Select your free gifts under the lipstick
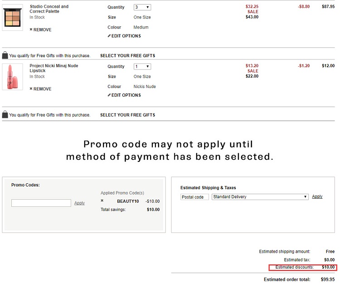340x289 pixels. coord(127,115)
